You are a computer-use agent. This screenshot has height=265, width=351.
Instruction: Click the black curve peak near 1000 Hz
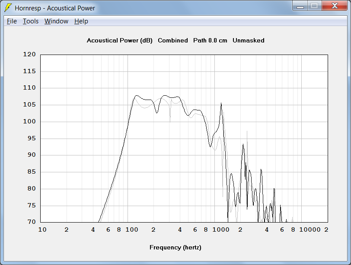[x=221, y=103]
